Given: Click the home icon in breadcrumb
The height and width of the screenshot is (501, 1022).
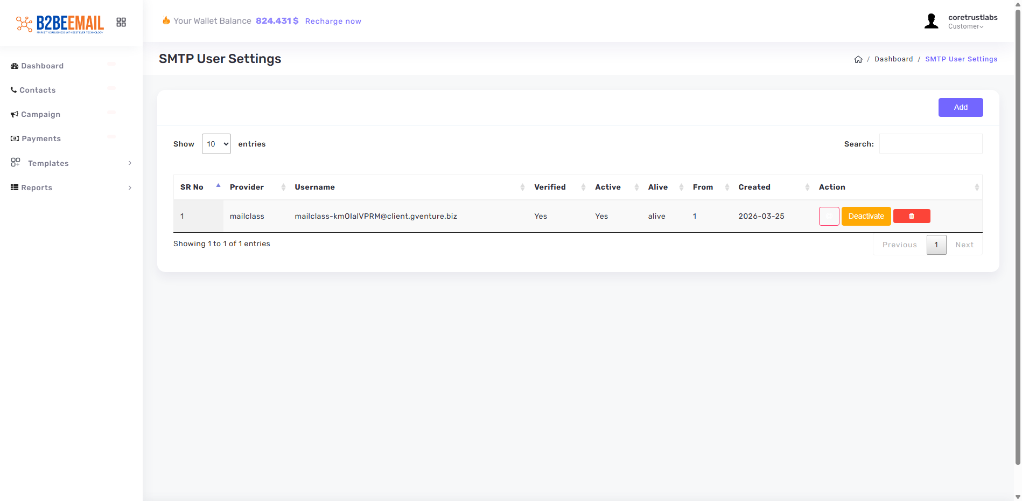Looking at the screenshot, I should click(x=858, y=59).
